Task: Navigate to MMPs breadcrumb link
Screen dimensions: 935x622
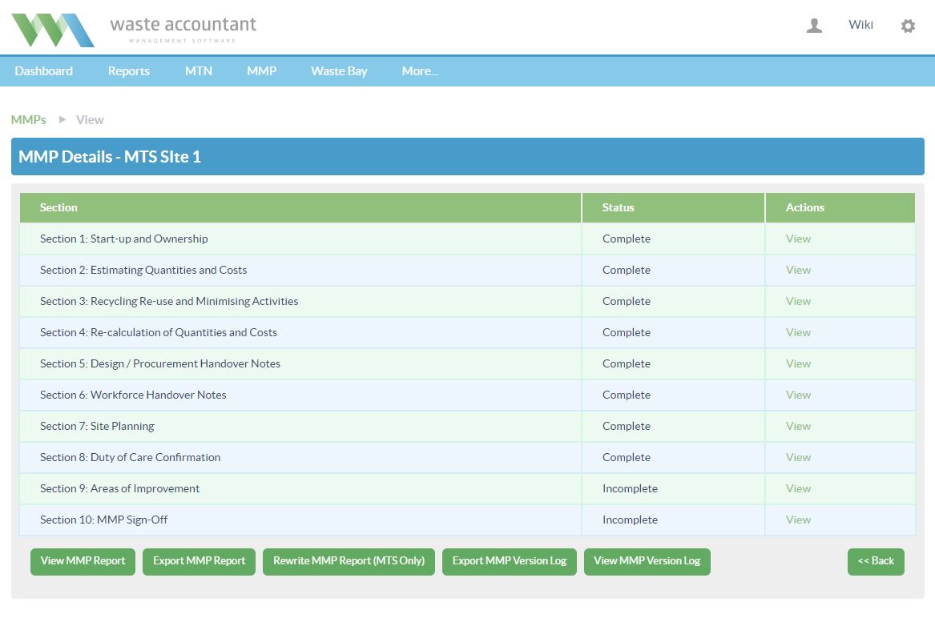Action: (28, 120)
